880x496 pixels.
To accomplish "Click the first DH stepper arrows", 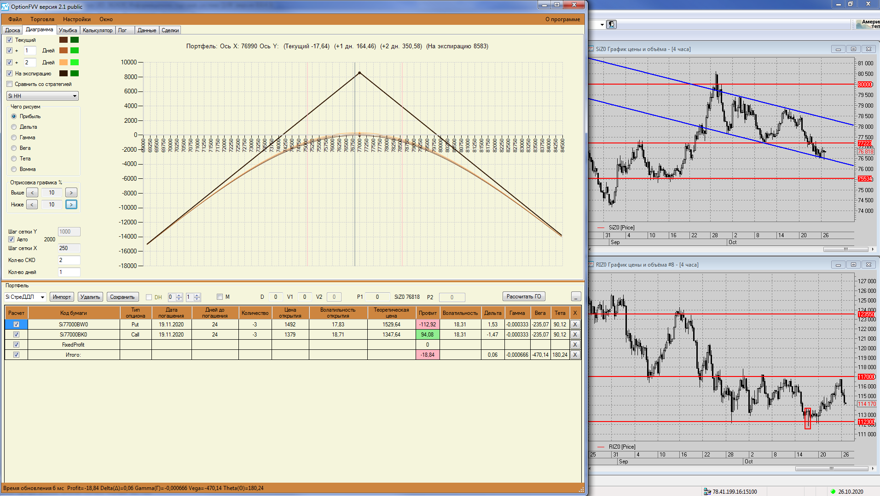I will [x=179, y=297].
